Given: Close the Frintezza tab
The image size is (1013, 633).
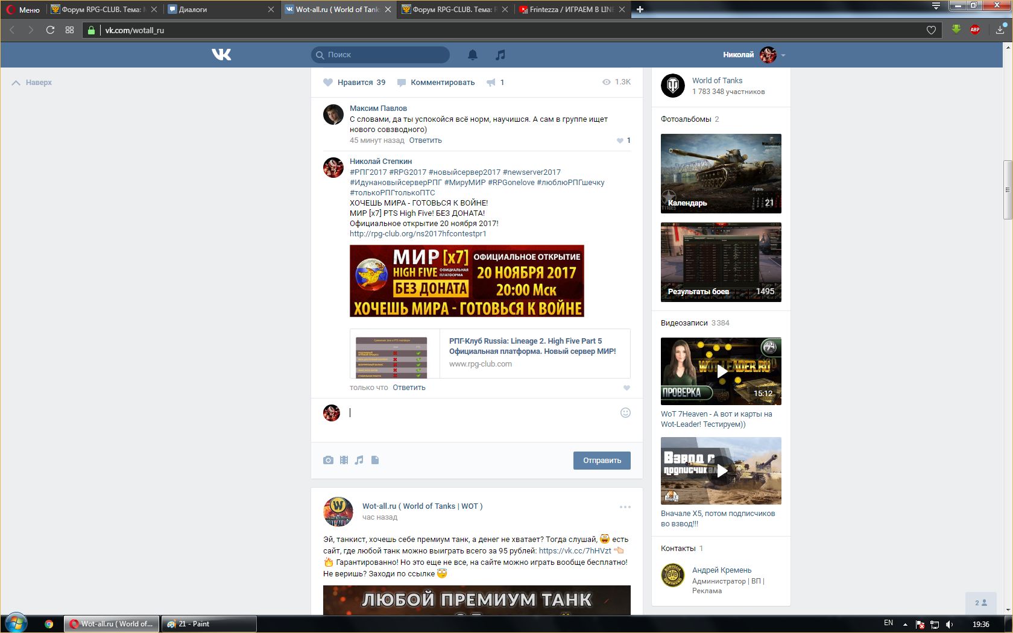Looking at the screenshot, I should (x=622, y=9).
